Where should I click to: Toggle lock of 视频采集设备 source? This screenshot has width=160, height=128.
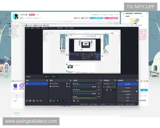coord(70,86)
